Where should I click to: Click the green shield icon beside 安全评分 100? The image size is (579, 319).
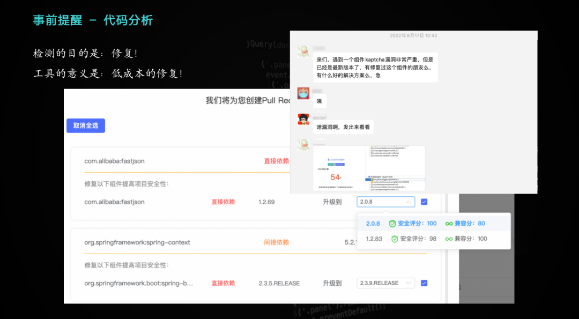392,224
